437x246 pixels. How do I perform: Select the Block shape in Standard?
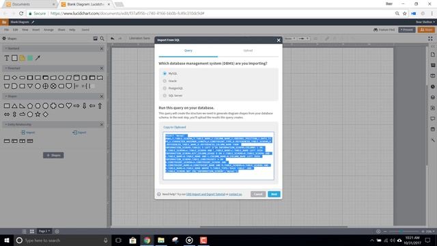pos(14,58)
